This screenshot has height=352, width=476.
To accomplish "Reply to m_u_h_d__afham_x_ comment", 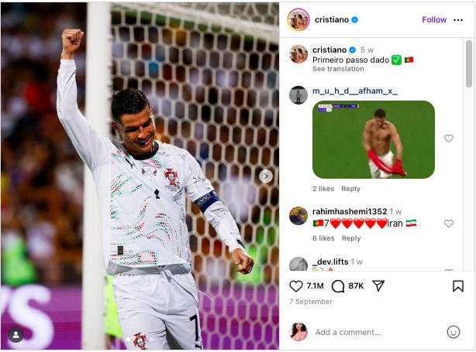I will 350,189.
